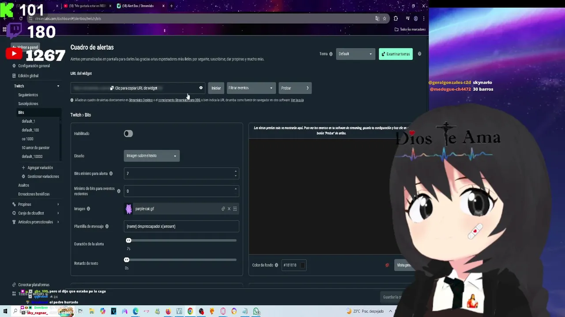This screenshot has width=565, height=317.
Task: Open complemento Streamlabs para OBS link
Action: [179, 100]
